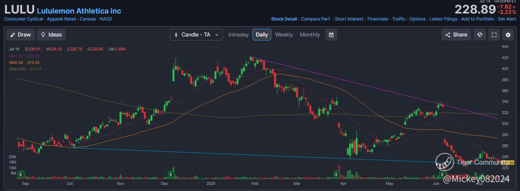Open the Ideas panel
Screen dimensions: 520x191
point(51,35)
